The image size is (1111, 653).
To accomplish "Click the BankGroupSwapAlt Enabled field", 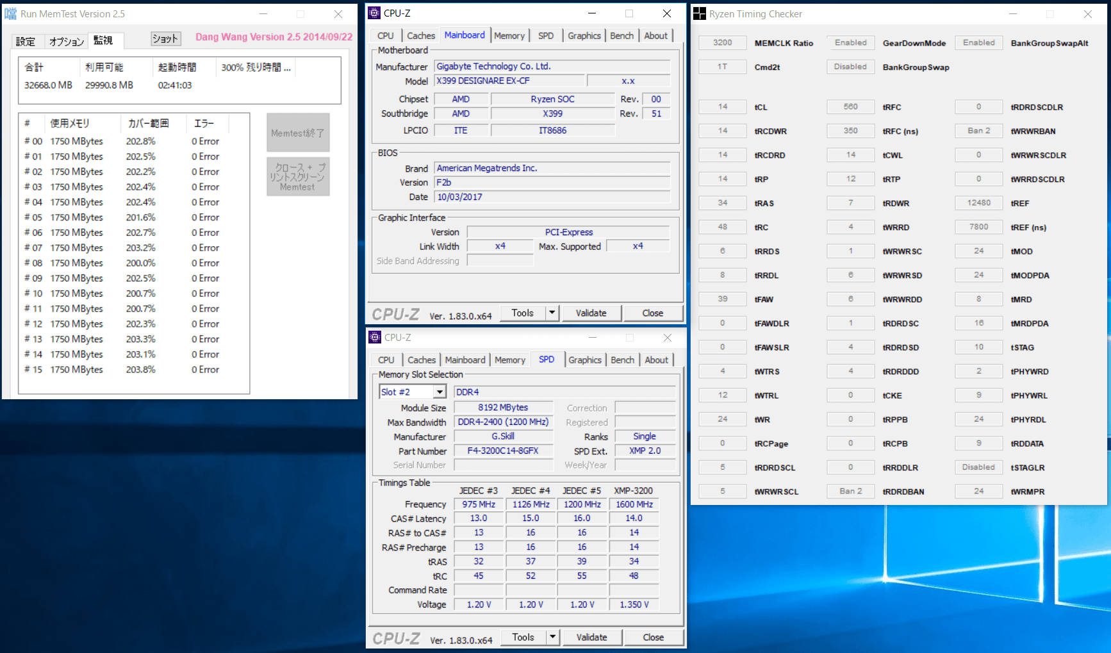I will tap(979, 42).
